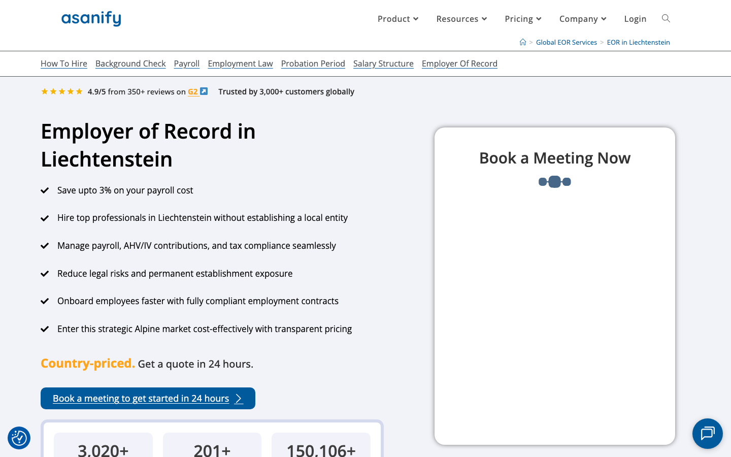Viewport: 731px width, 457px height.
Task: Jump to Payroll section
Action: 187,63
